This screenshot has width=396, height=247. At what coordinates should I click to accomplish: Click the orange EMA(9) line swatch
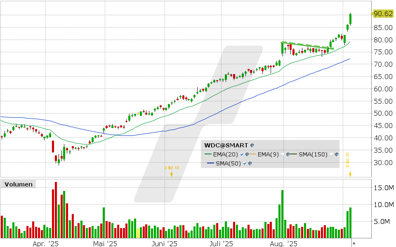(253, 154)
